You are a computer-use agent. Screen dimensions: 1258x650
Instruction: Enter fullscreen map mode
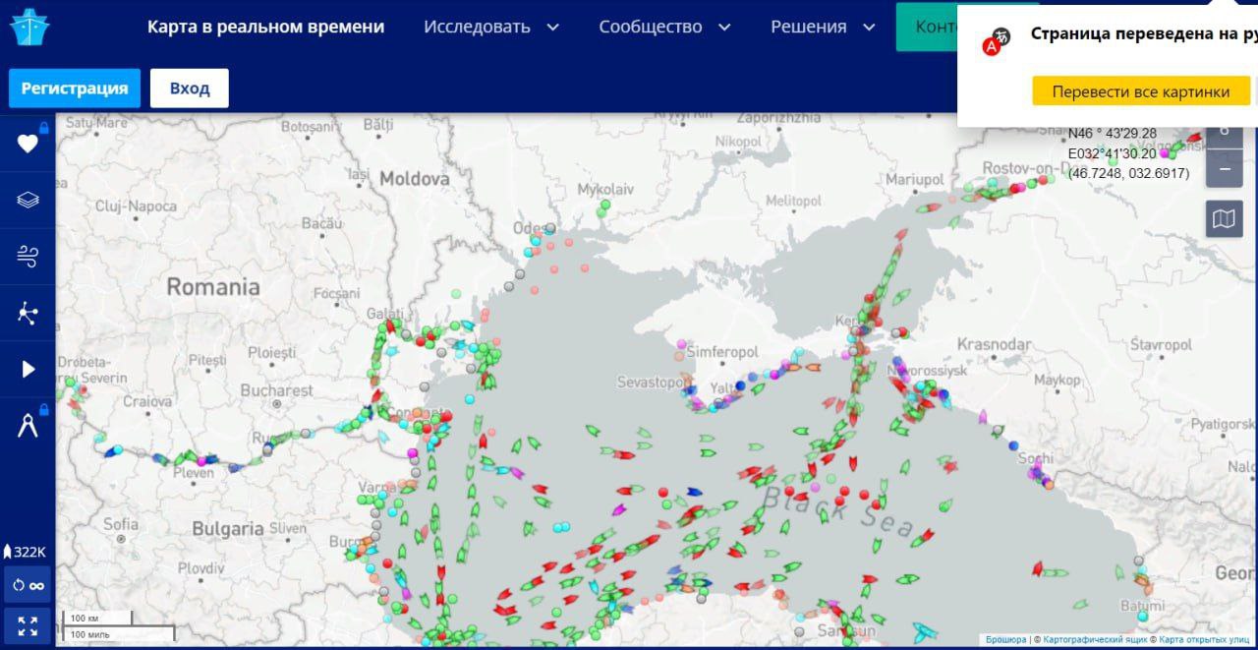pos(28,624)
